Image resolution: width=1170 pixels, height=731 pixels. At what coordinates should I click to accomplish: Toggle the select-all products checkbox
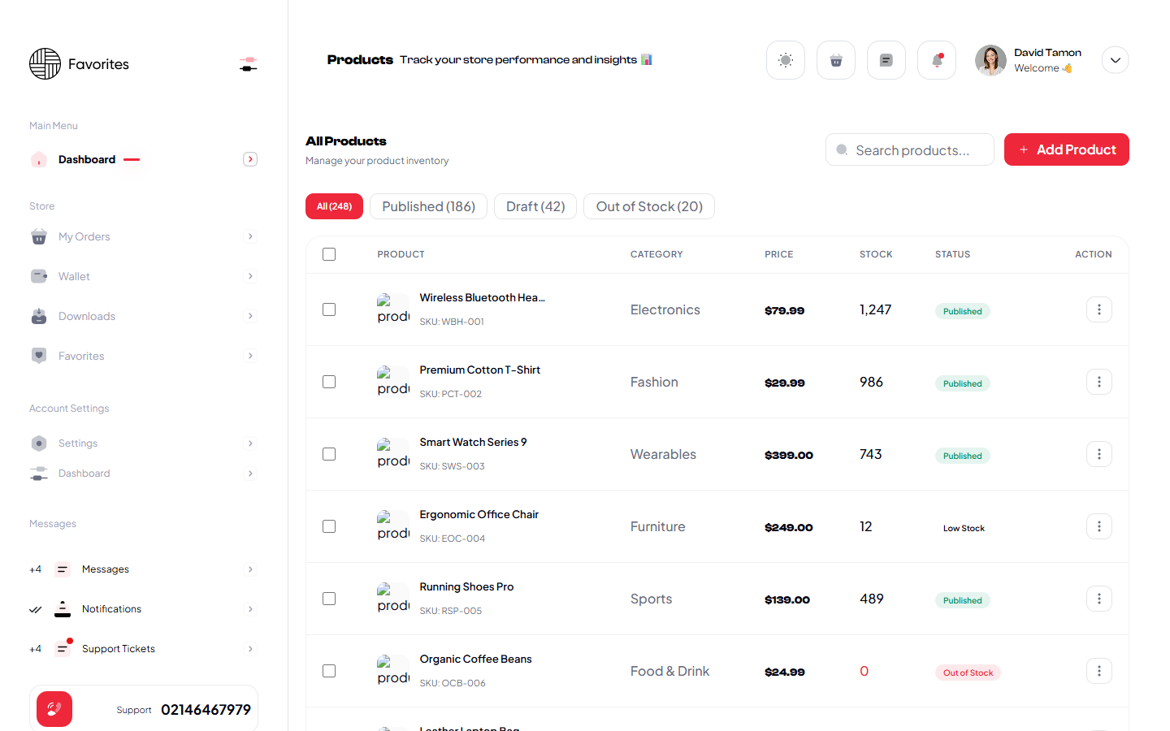(329, 254)
